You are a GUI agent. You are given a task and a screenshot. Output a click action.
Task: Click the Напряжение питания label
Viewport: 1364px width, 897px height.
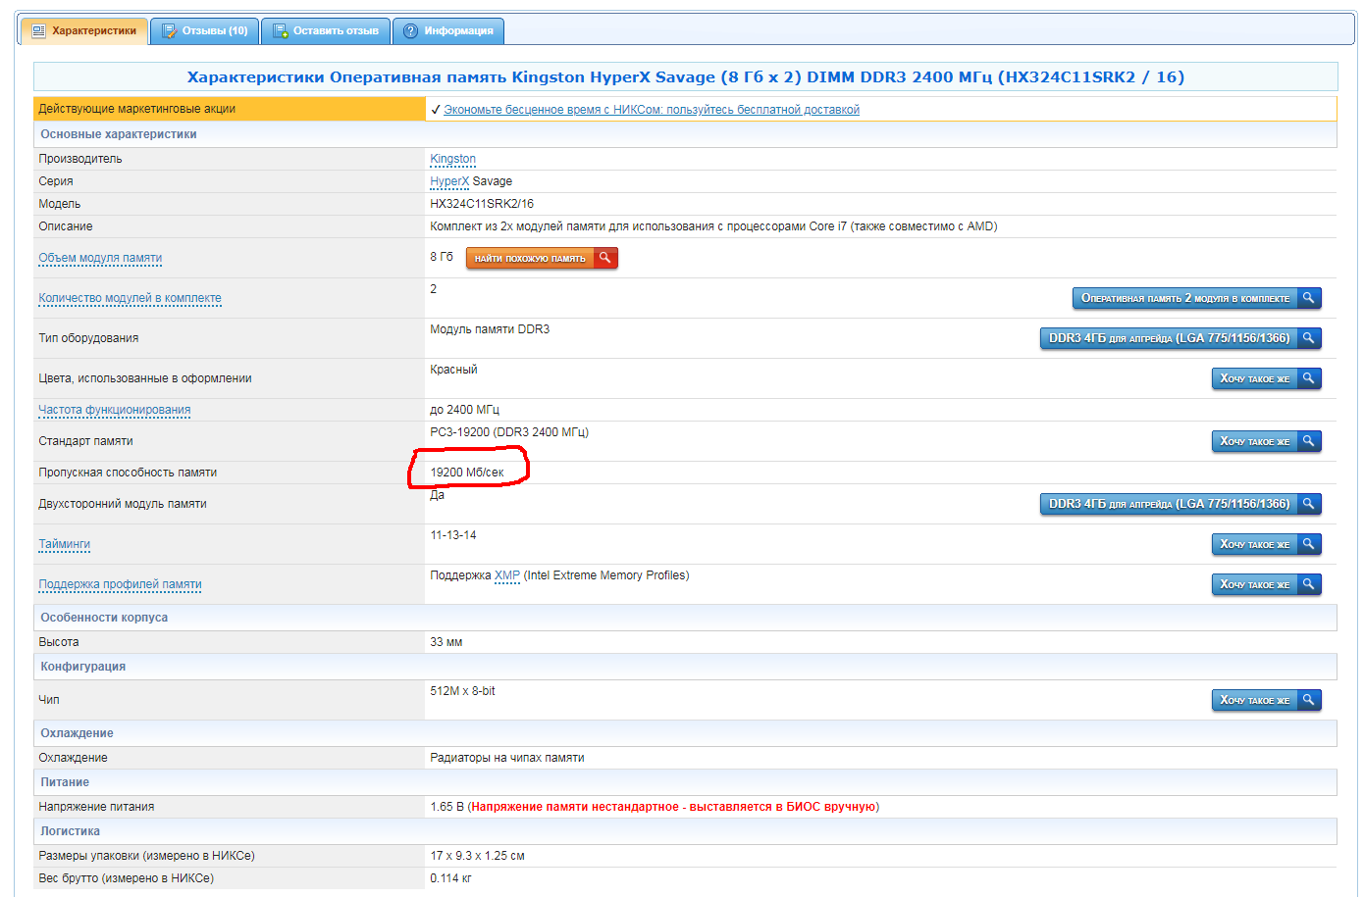click(x=96, y=807)
